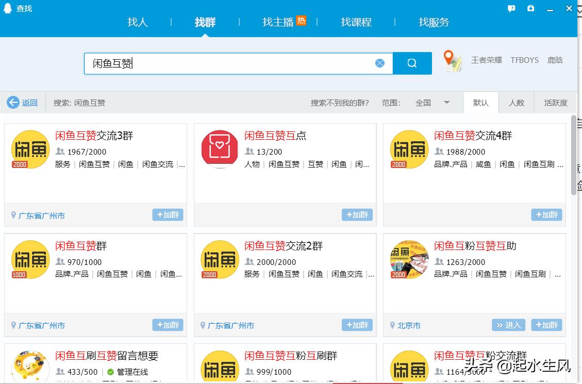Click the heart-box avatar of 闲鱼互赞互点 group
Image resolution: width=582 pixels, height=384 pixels.
(x=219, y=149)
